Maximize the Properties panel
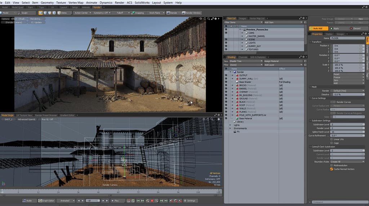This screenshot has width=369, height=206. [x=363, y=34]
